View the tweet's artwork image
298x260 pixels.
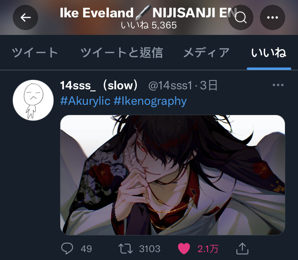coord(172,175)
